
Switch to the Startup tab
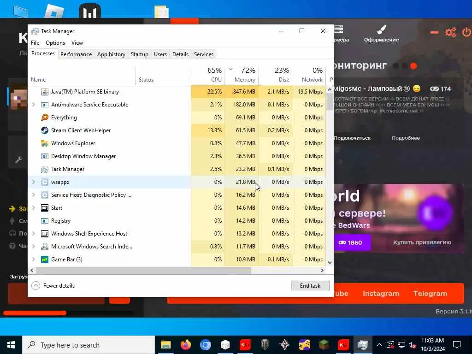tap(139, 54)
